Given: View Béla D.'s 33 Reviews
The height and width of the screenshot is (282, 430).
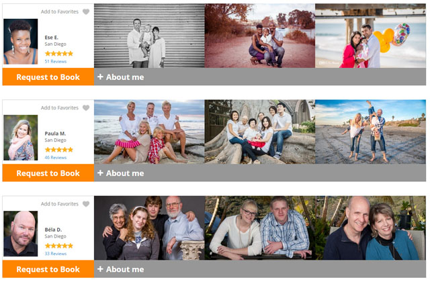Looking at the screenshot, I should pyautogui.click(x=56, y=254).
